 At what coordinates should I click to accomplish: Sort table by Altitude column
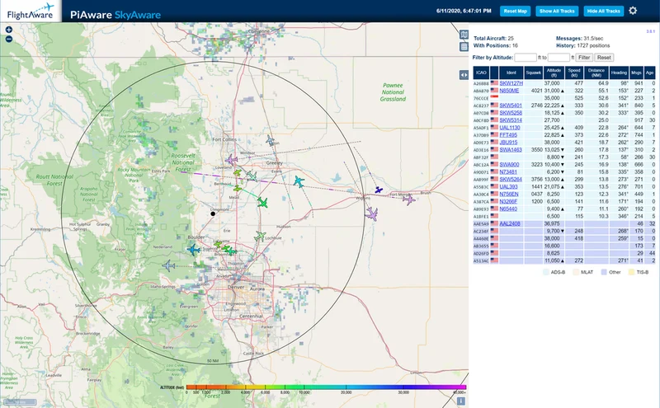(554, 73)
